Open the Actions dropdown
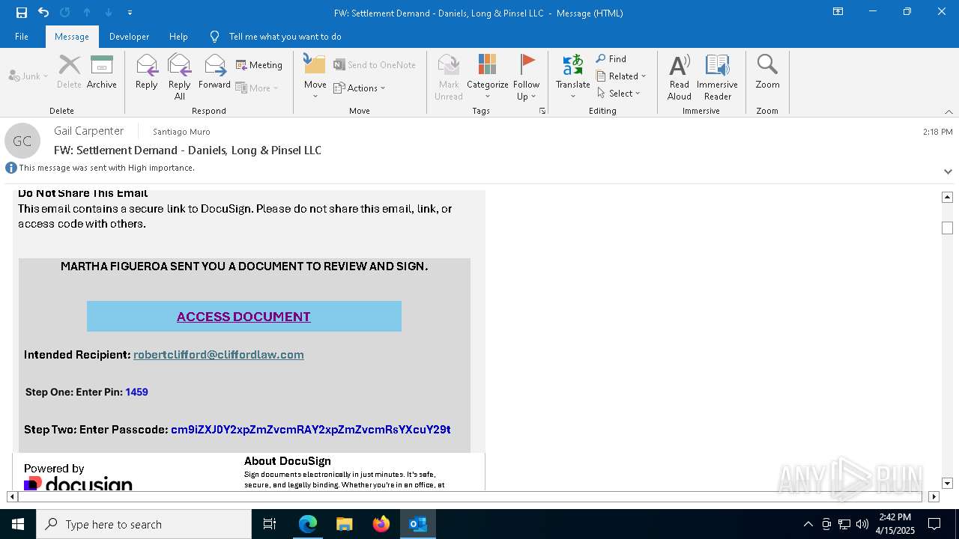Viewport: 959px width, 539px height. coord(359,88)
